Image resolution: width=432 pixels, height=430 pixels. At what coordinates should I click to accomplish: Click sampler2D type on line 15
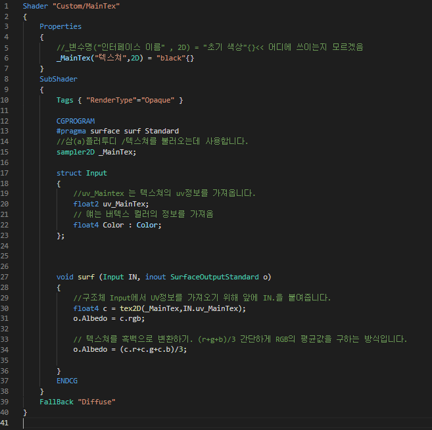click(x=76, y=152)
